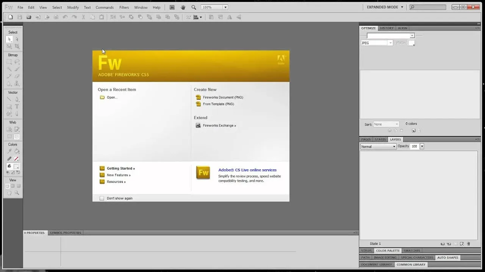Open the Commands menu
This screenshot has width=485, height=272.
[x=105, y=7]
